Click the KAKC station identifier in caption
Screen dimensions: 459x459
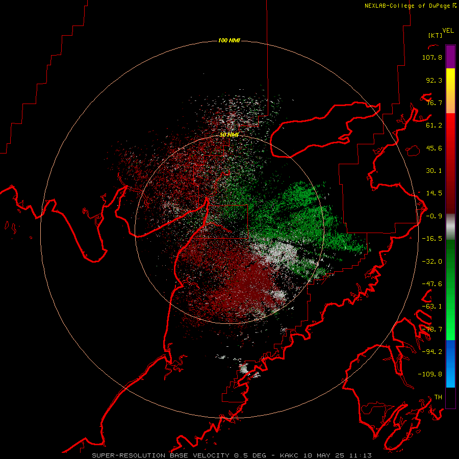coord(289,455)
